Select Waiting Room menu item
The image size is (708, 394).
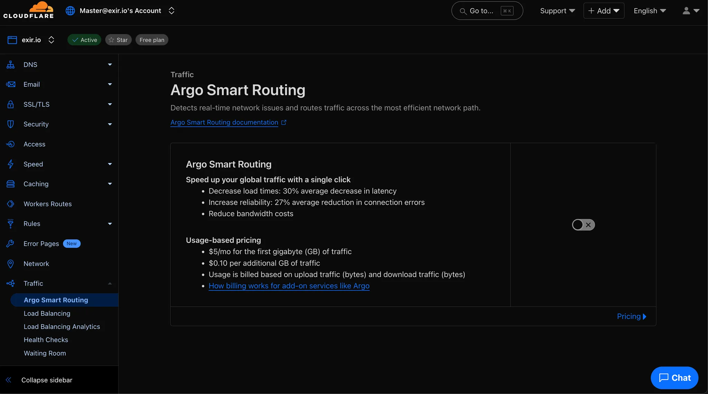coord(45,353)
